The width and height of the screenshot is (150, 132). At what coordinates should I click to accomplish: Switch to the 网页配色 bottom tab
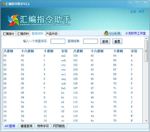tap(59, 126)
